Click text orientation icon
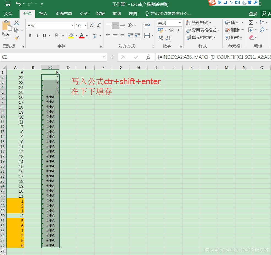 [130, 26]
